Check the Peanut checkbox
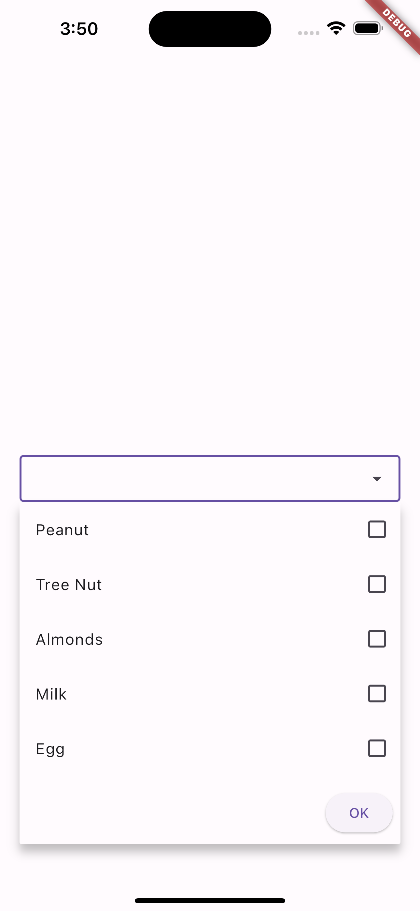 (x=377, y=529)
